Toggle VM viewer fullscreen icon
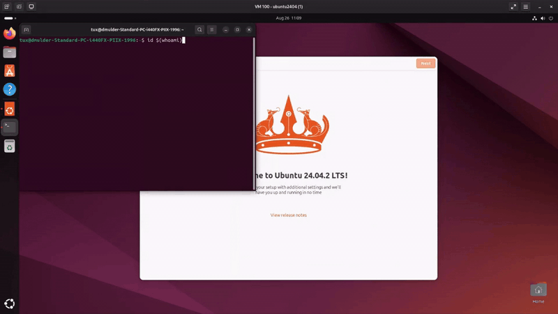This screenshot has width=558, height=314. pyautogui.click(x=513, y=6)
